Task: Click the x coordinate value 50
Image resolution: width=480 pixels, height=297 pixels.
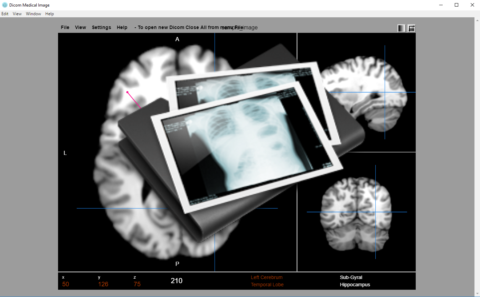Action: pyautogui.click(x=66, y=284)
